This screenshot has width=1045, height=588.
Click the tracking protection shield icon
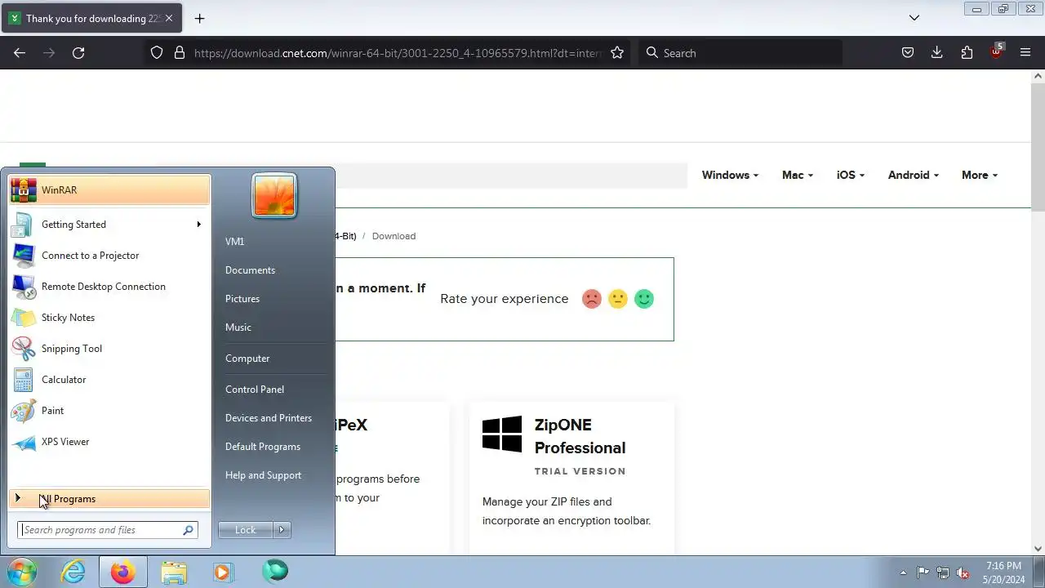click(x=157, y=53)
